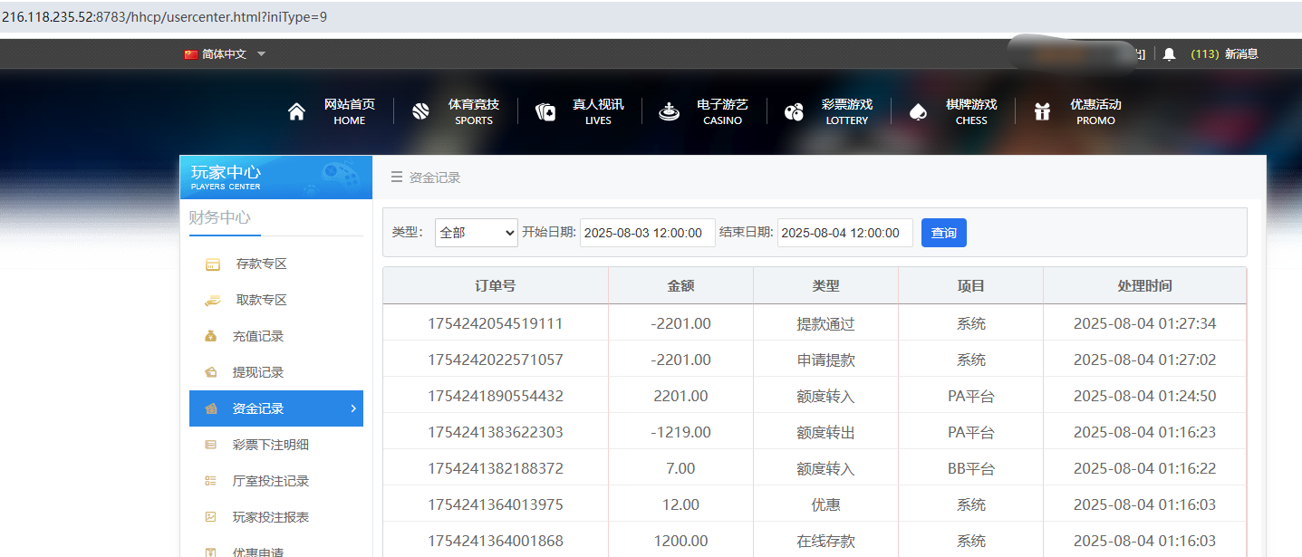1302x557 pixels.
Task: Open the 真人视讯 LIVES section icon
Action: tap(545, 111)
